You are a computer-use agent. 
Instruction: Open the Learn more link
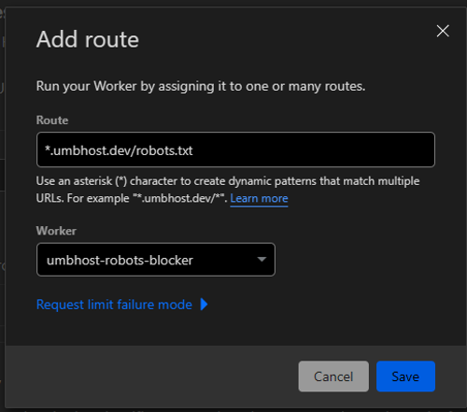[259, 199]
